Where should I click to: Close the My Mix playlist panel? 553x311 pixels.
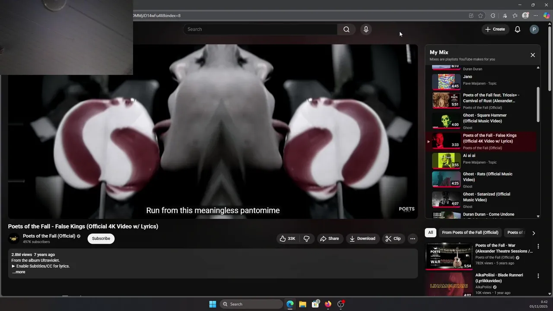[x=533, y=55]
